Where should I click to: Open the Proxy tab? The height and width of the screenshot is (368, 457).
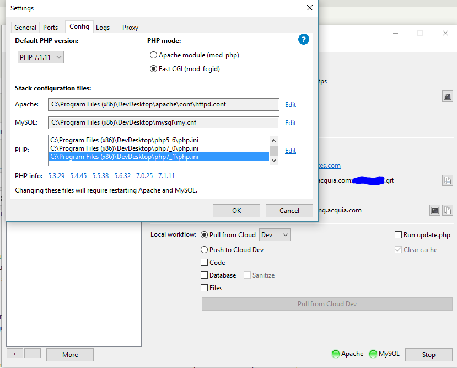click(131, 28)
